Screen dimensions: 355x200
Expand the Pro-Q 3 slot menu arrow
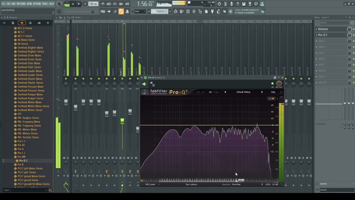click(316, 35)
